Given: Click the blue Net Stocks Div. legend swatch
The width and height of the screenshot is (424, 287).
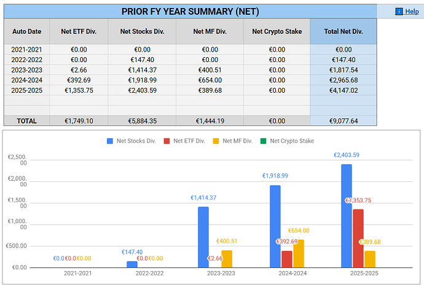Looking at the screenshot, I should 111,141.
